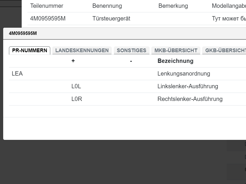Image resolution: width=246 pixels, height=184 pixels.
Task: Click the Russian text in Modellangabe column
Action: coord(229,19)
